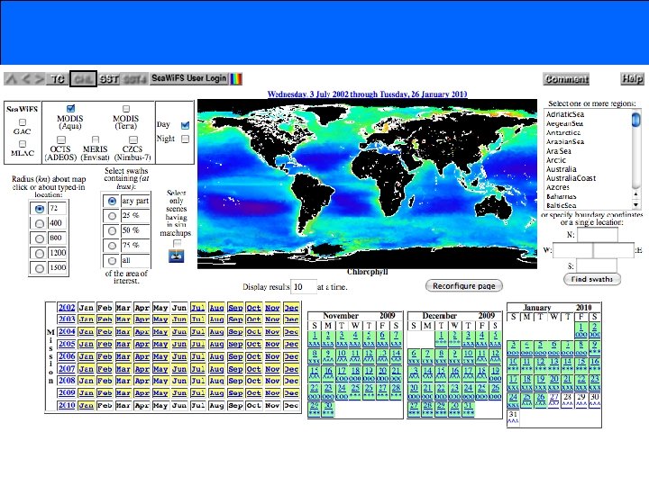Screen dimensions: 649x486
Task: Click the in situ matchup ship icon
Action: (x=177, y=256)
